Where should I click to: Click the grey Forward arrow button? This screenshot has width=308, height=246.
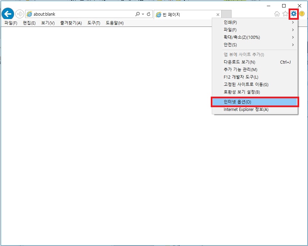point(19,14)
